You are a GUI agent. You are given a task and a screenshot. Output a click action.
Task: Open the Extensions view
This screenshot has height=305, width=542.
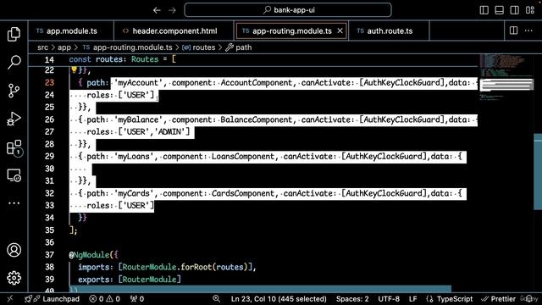tap(14, 147)
